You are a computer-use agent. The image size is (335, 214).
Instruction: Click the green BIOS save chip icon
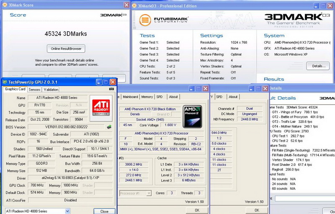[109, 127]
